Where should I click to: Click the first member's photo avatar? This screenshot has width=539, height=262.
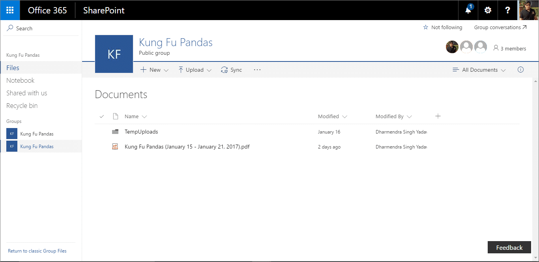click(x=452, y=47)
